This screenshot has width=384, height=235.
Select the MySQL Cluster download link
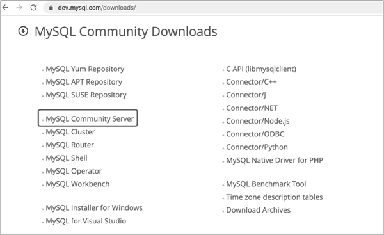[x=70, y=132]
